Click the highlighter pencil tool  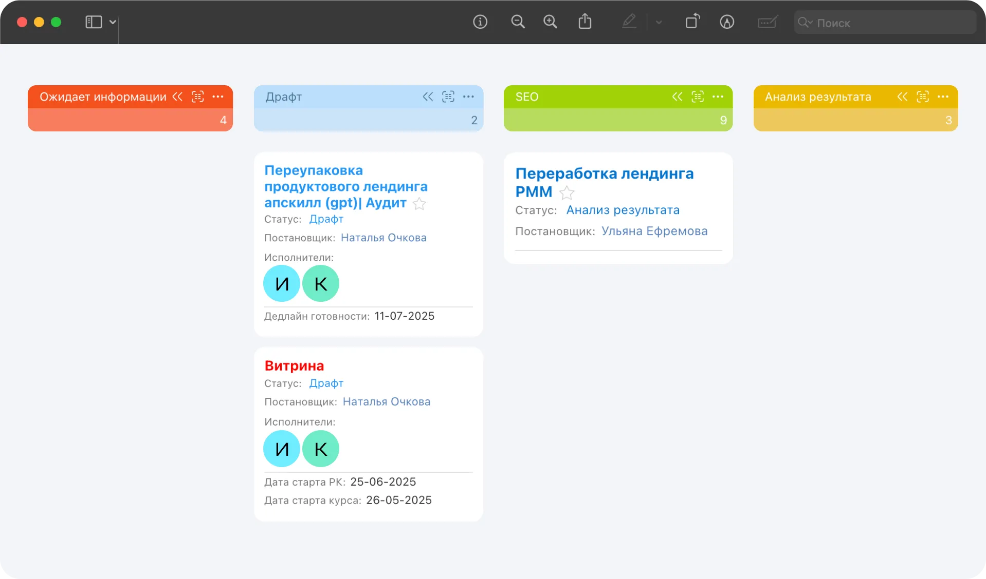(x=629, y=22)
